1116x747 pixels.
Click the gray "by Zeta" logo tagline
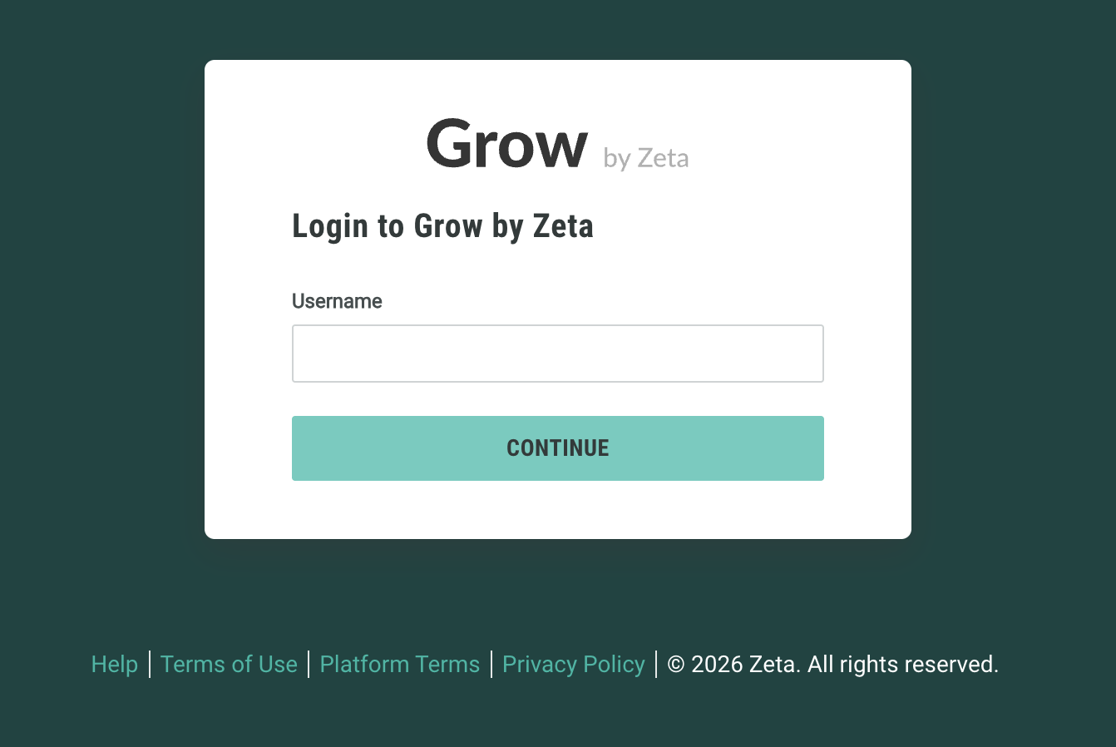(x=646, y=157)
